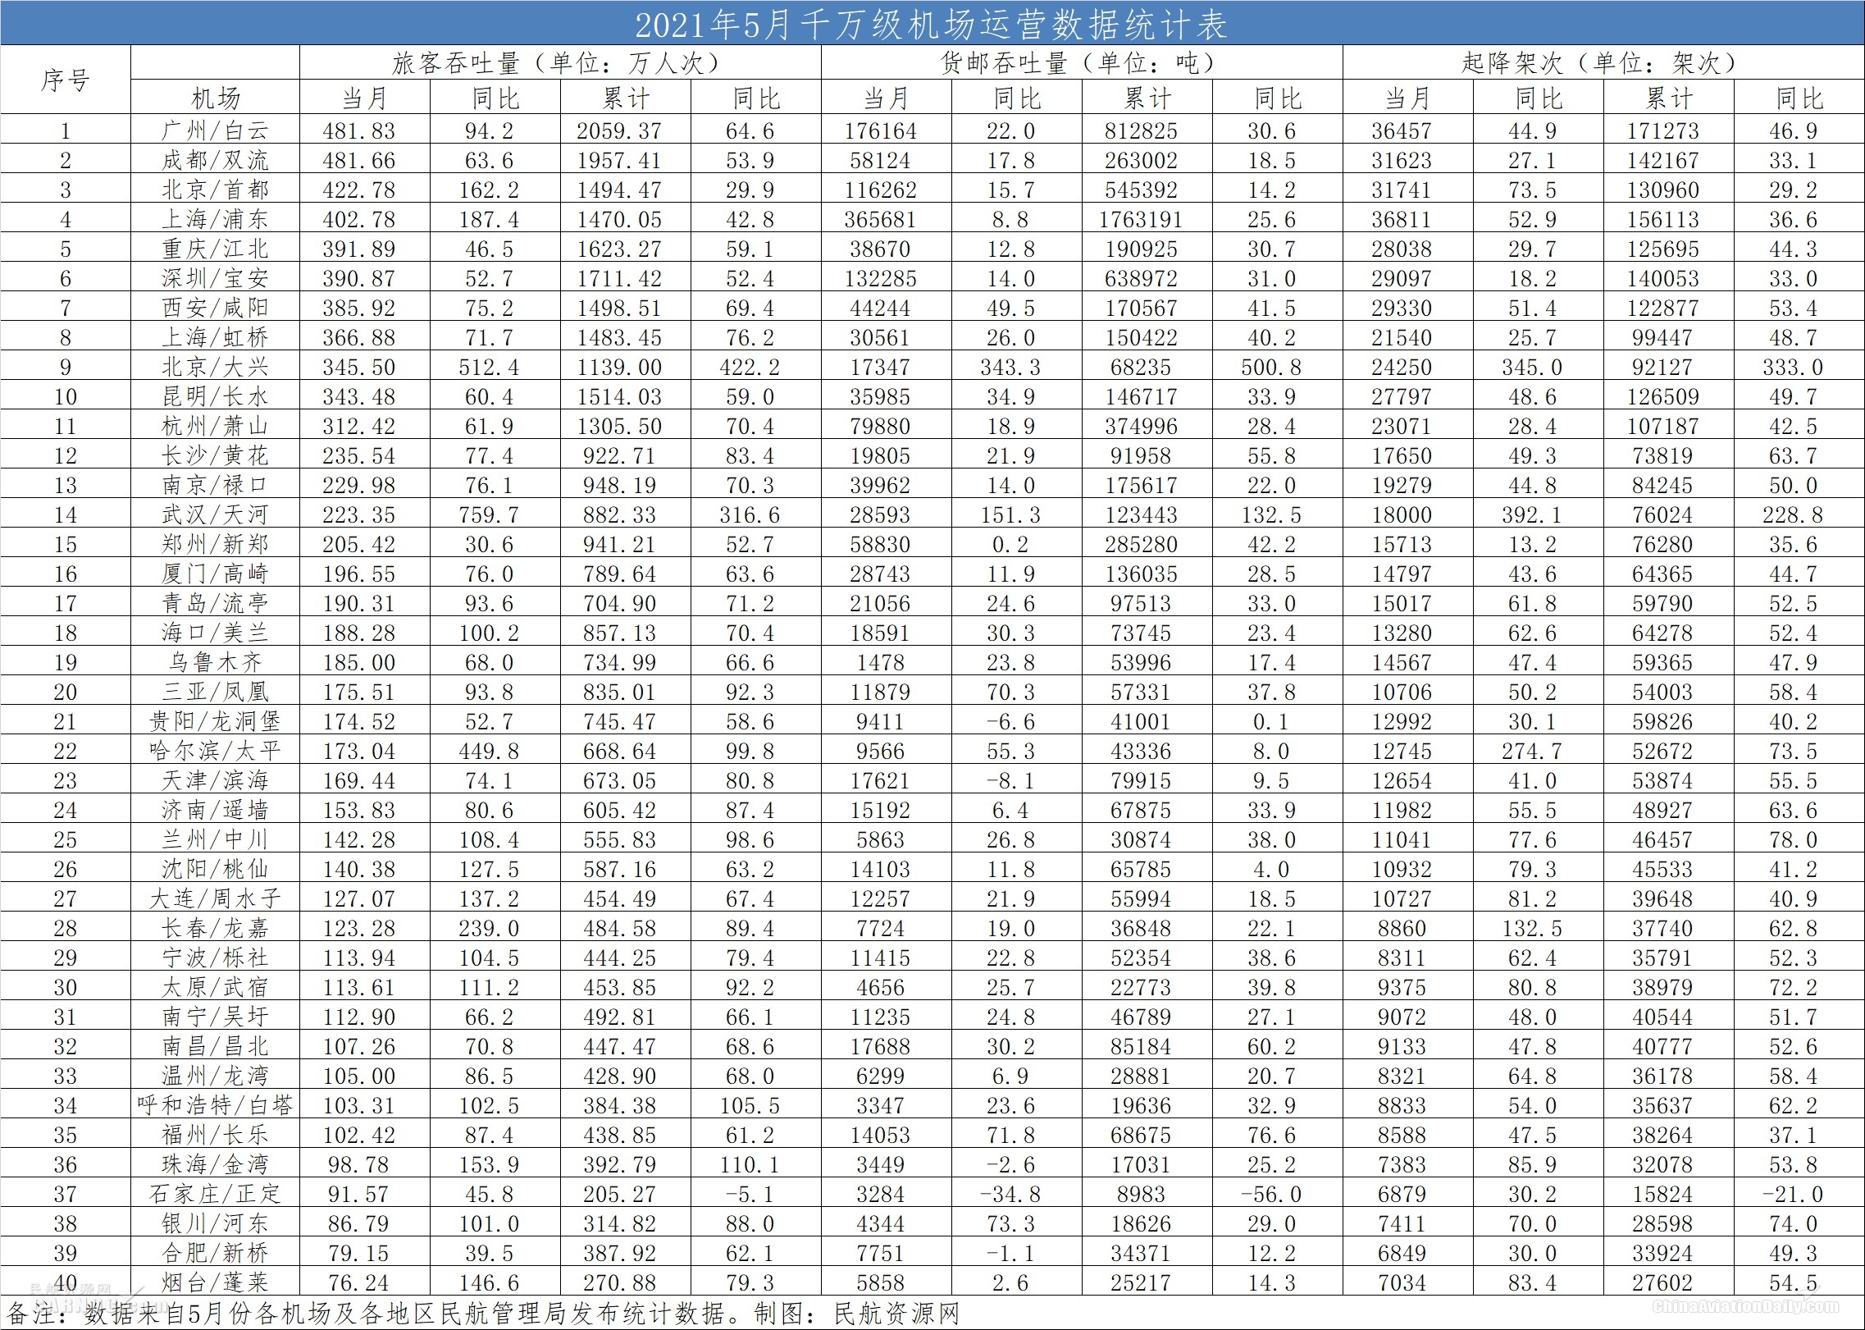Select airport cell 杭州/萧山
The width and height of the screenshot is (1865, 1330).
tap(216, 426)
